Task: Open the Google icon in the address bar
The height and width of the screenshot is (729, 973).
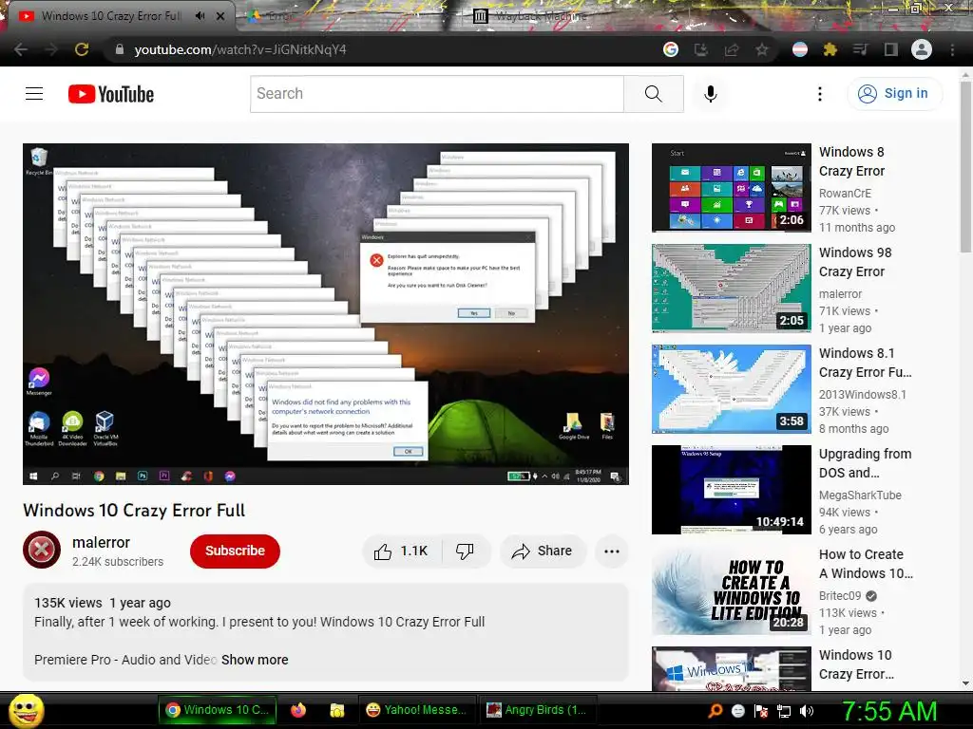Action: tap(670, 49)
